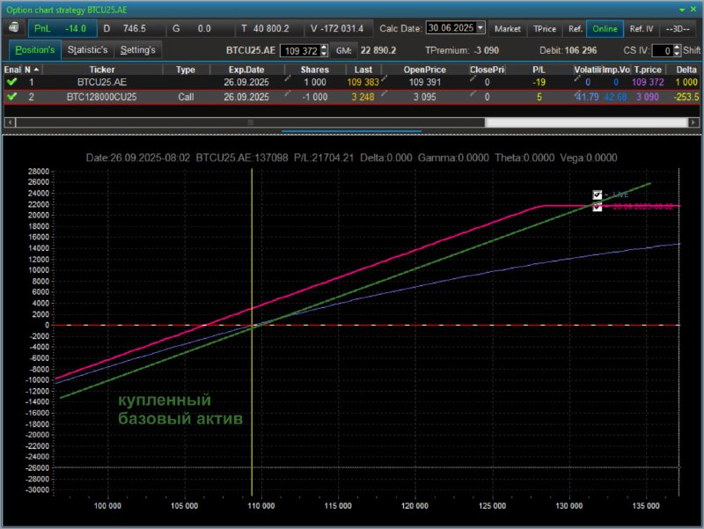The width and height of the screenshot is (704, 529).
Task: Sort by the P/L column header
Action: point(539,70)
